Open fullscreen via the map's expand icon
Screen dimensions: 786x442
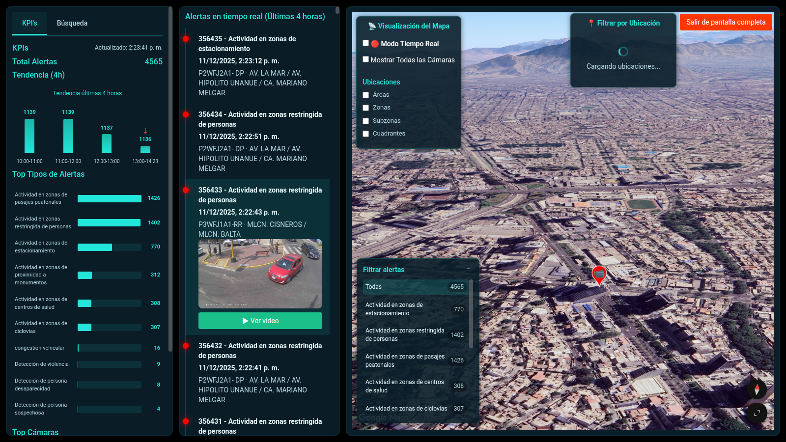point(757,414)
